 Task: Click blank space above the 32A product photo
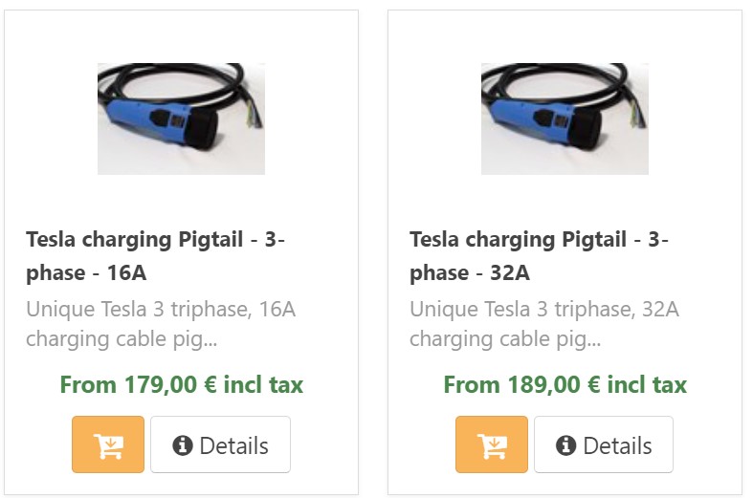565,36
